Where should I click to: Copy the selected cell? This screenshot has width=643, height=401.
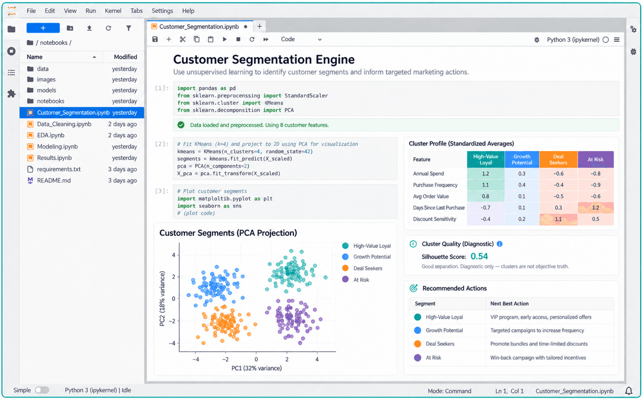click(197, 39)
